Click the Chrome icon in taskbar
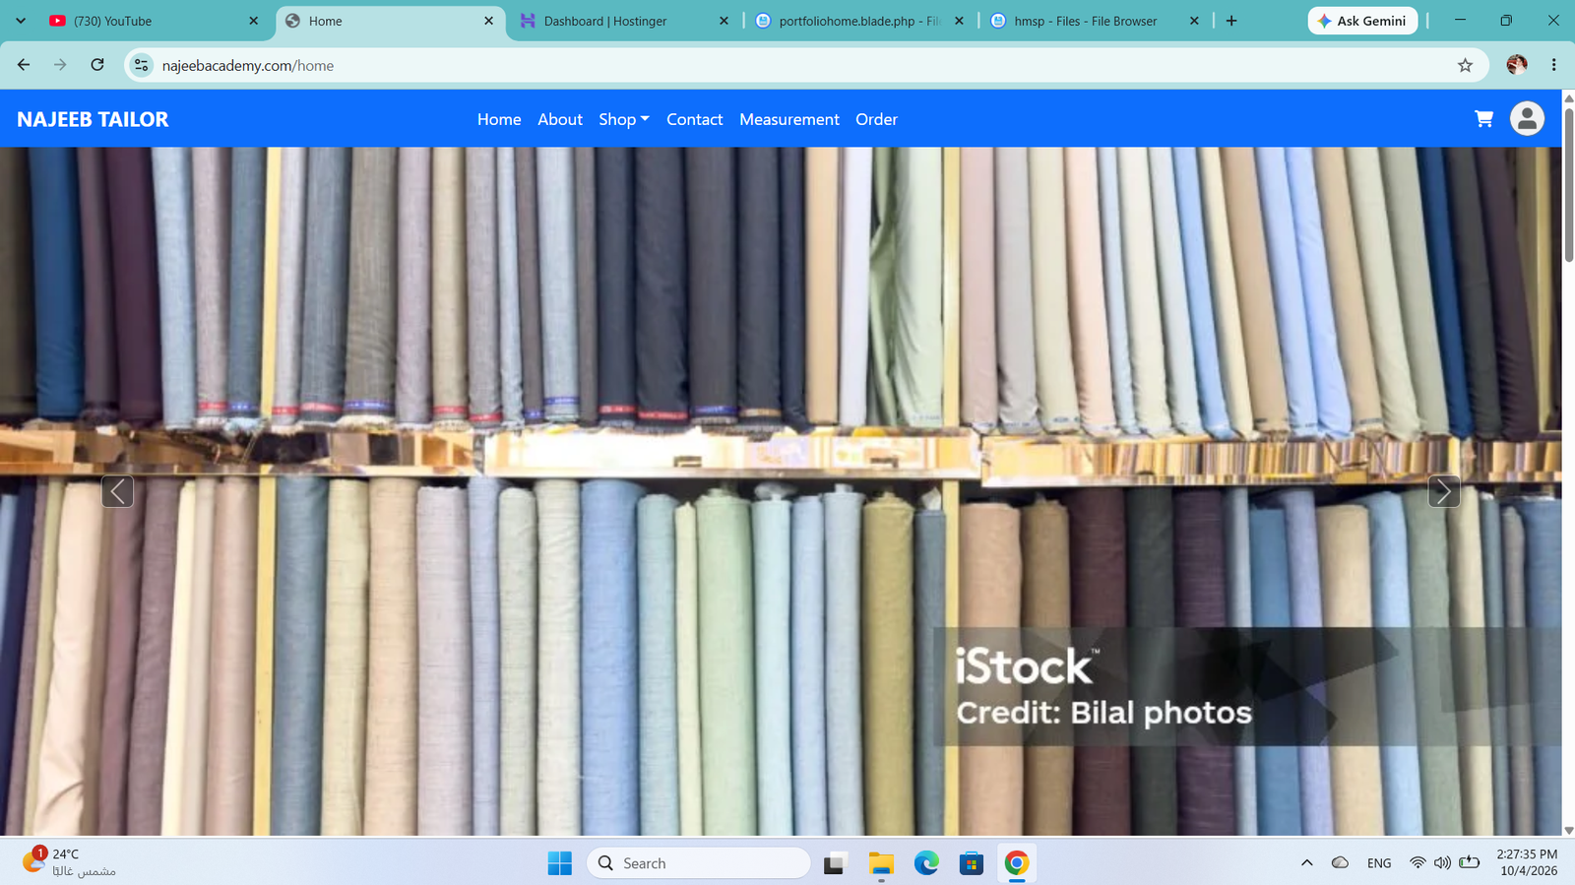 click(x=1017, y=863)
